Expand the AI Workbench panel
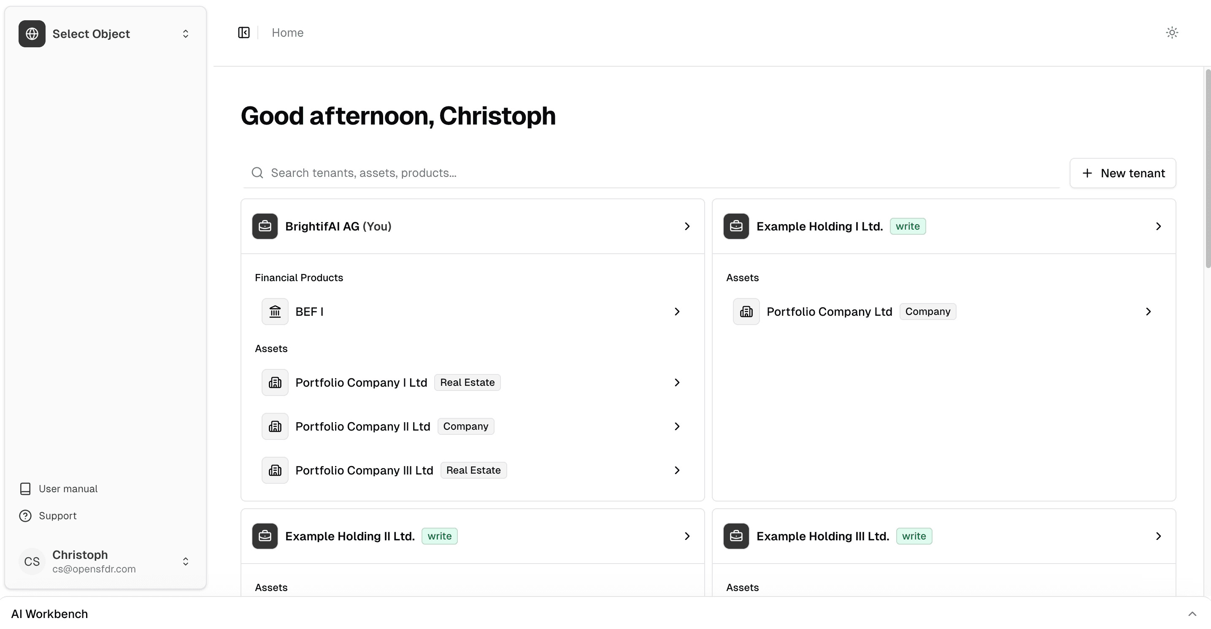The image size is (1211, 629). pyautogui.click(x=1192, y=614)
